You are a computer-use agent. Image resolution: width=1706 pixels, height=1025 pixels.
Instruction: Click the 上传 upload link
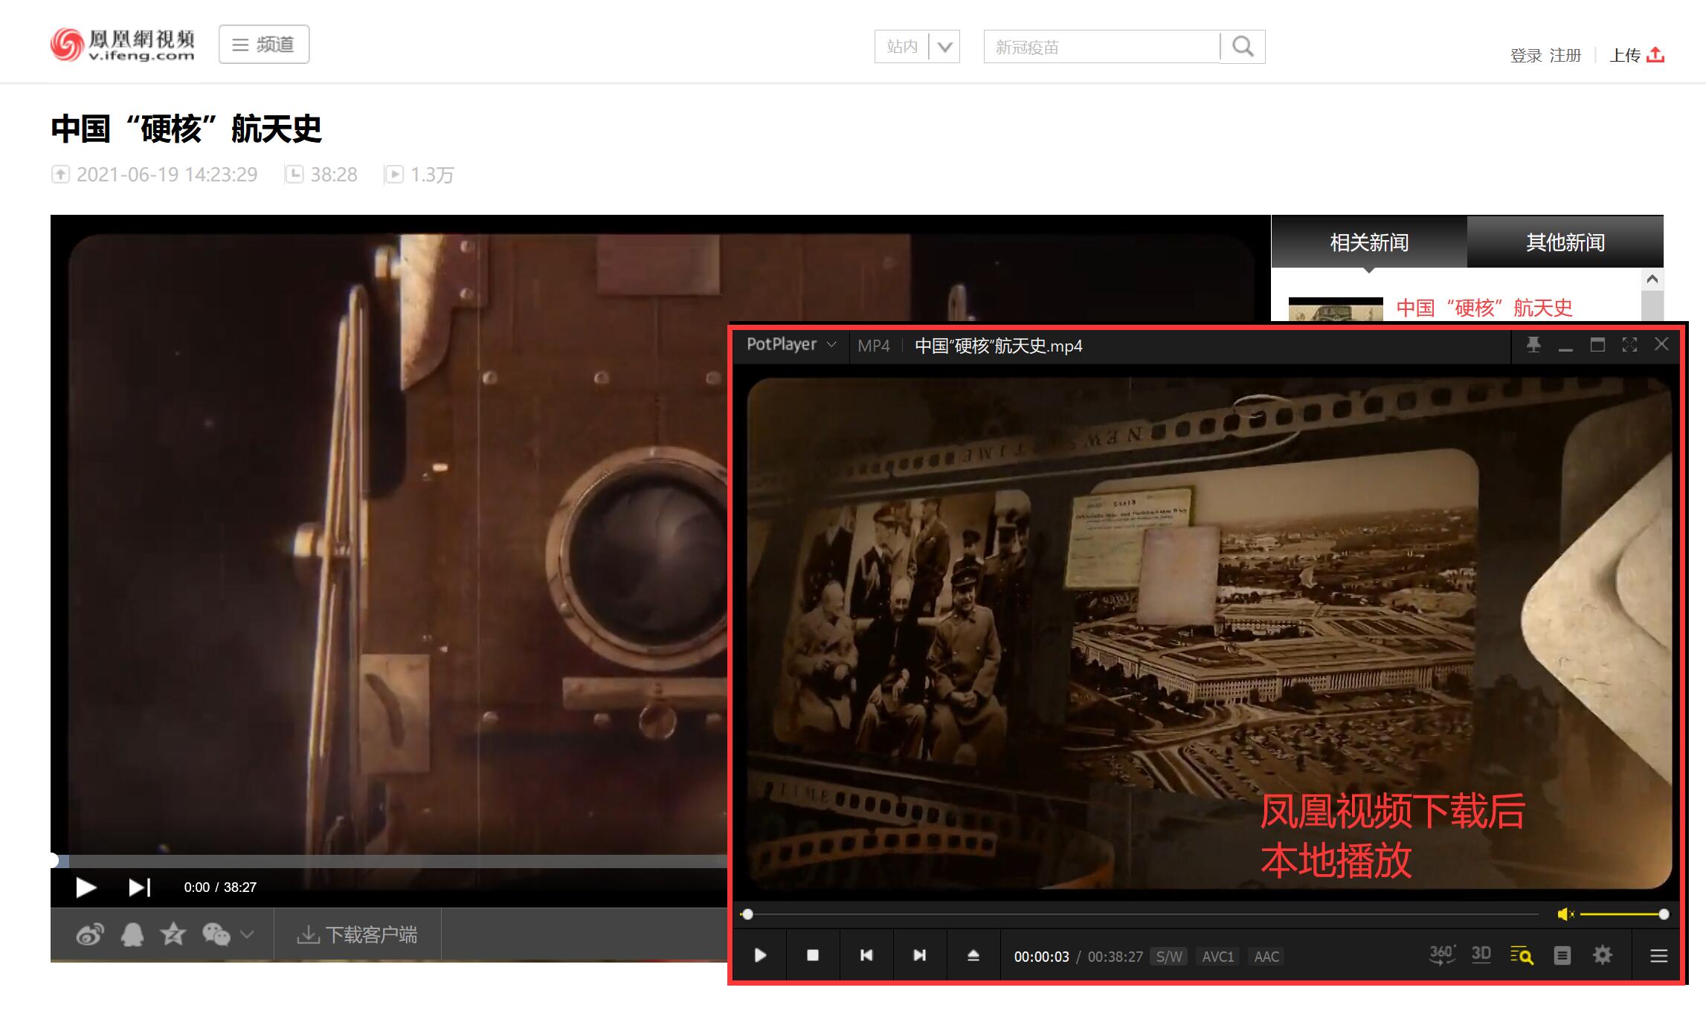click(1625, 55)
